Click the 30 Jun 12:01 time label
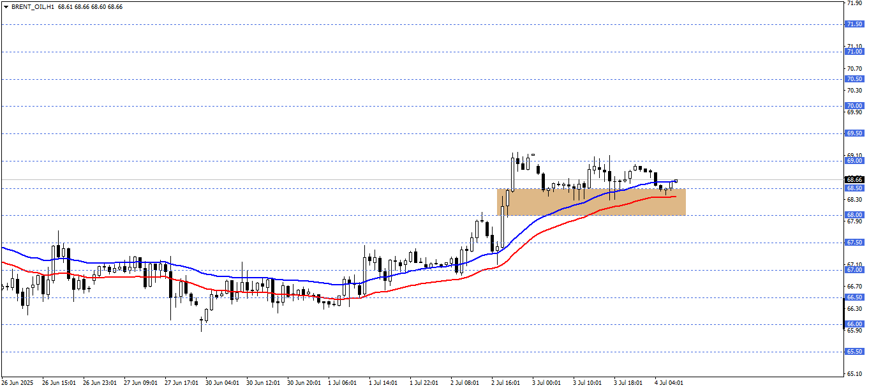The width and height of the screenshot is (869, 390). (263, 383)
